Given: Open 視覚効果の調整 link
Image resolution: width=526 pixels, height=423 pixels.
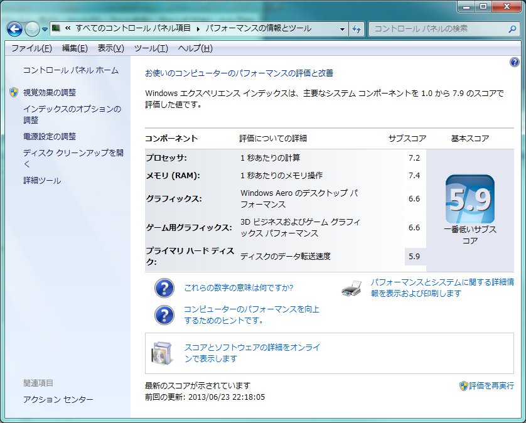Looking at the screenshot, I should 50,92.
